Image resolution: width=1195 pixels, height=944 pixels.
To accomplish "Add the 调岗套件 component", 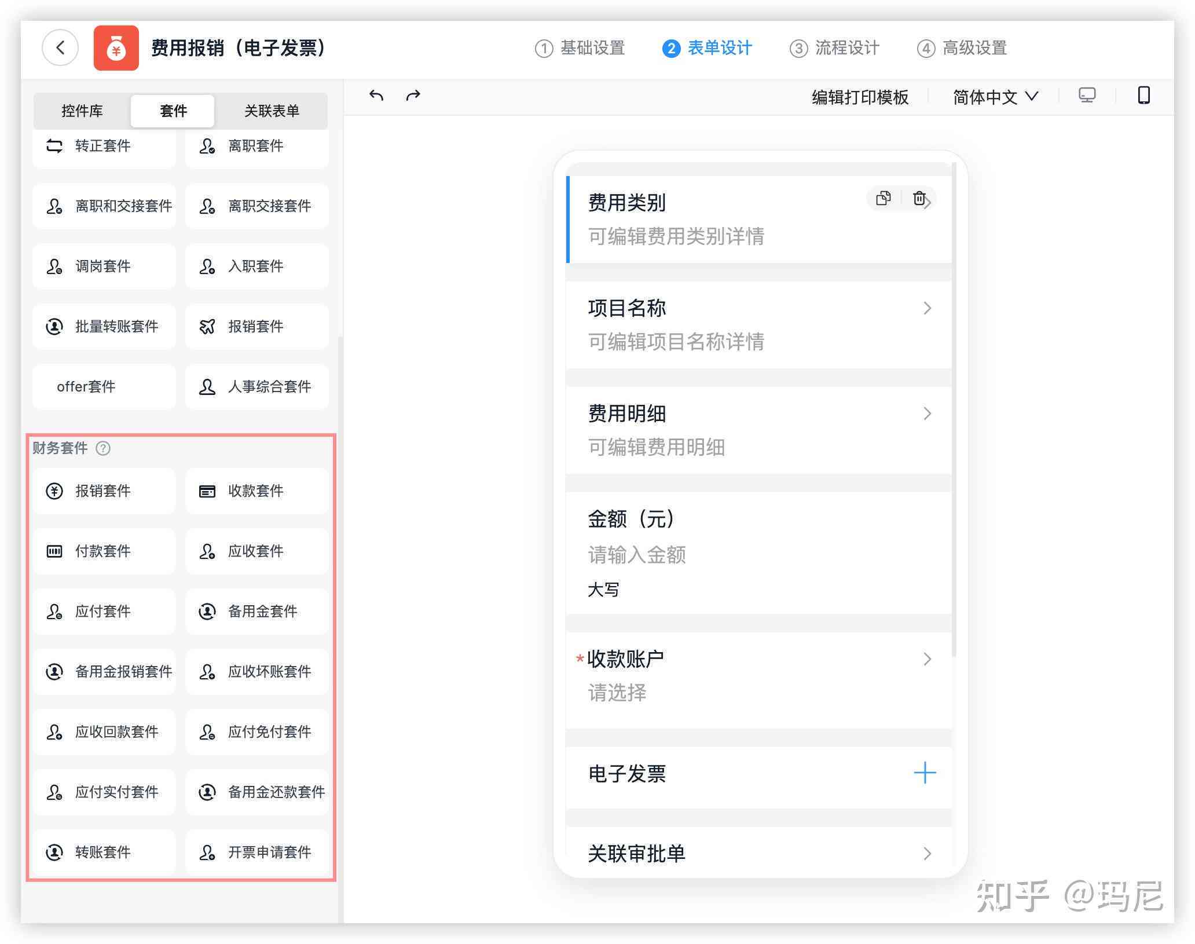I will coord(104,266).
